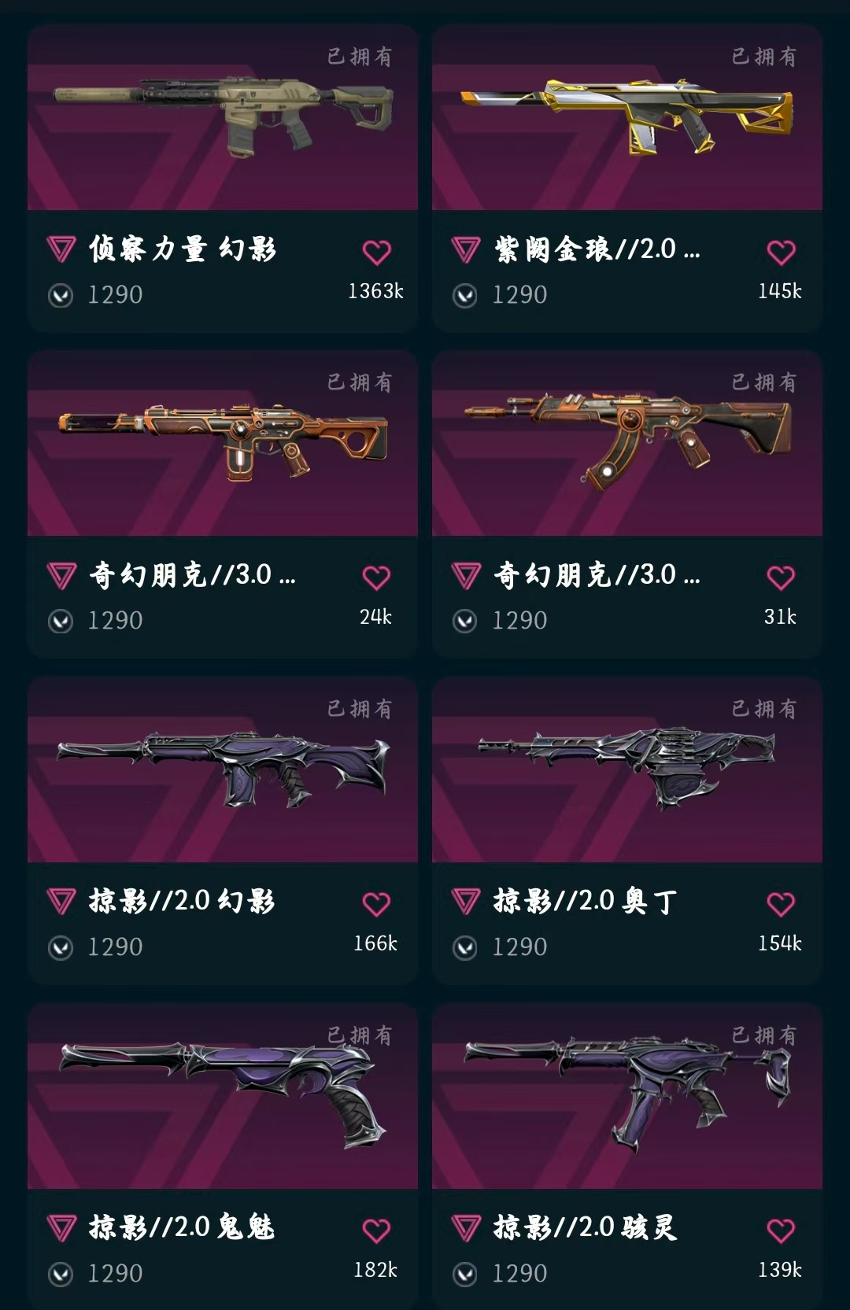
Task: Click pink triangle icon beside 紫阙金琅//2.0
Action: (466, 249)
